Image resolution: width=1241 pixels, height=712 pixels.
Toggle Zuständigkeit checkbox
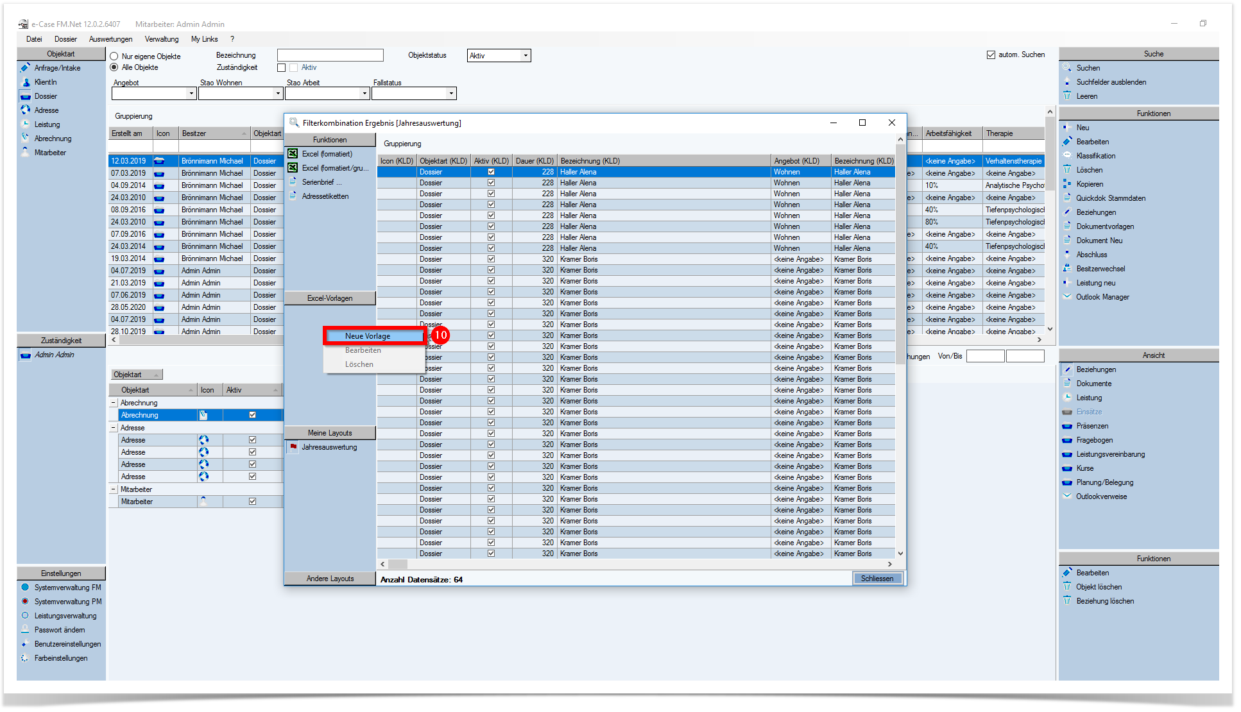pyautogui.click(x=281, y=67)
